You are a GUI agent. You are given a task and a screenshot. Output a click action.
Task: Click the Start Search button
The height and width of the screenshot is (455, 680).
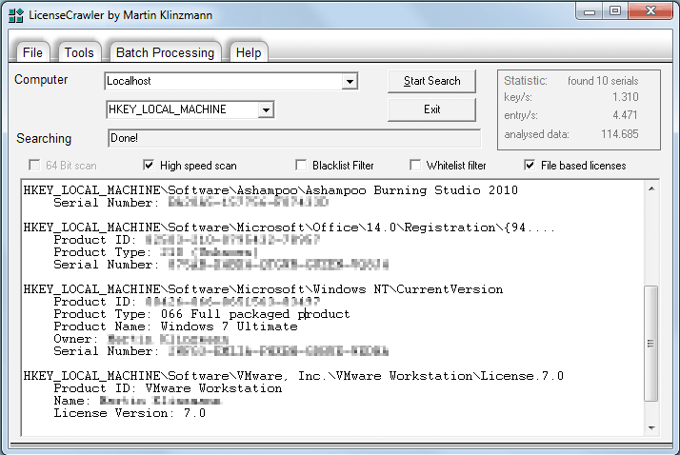[x=432, y=81]
